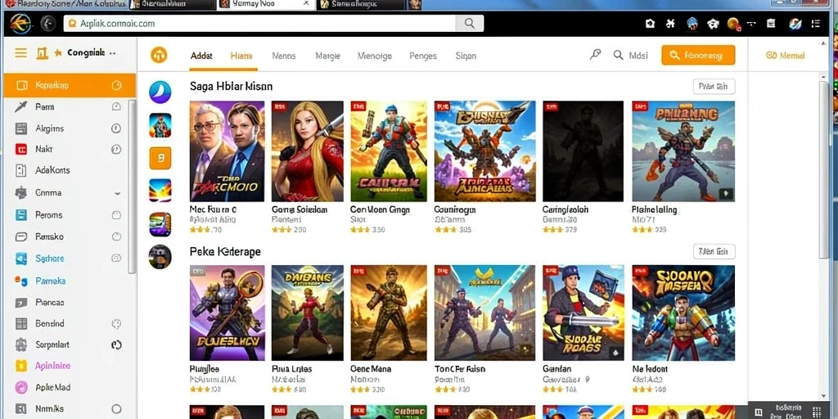Open the Menorge tab

click(x=374, y=56)
